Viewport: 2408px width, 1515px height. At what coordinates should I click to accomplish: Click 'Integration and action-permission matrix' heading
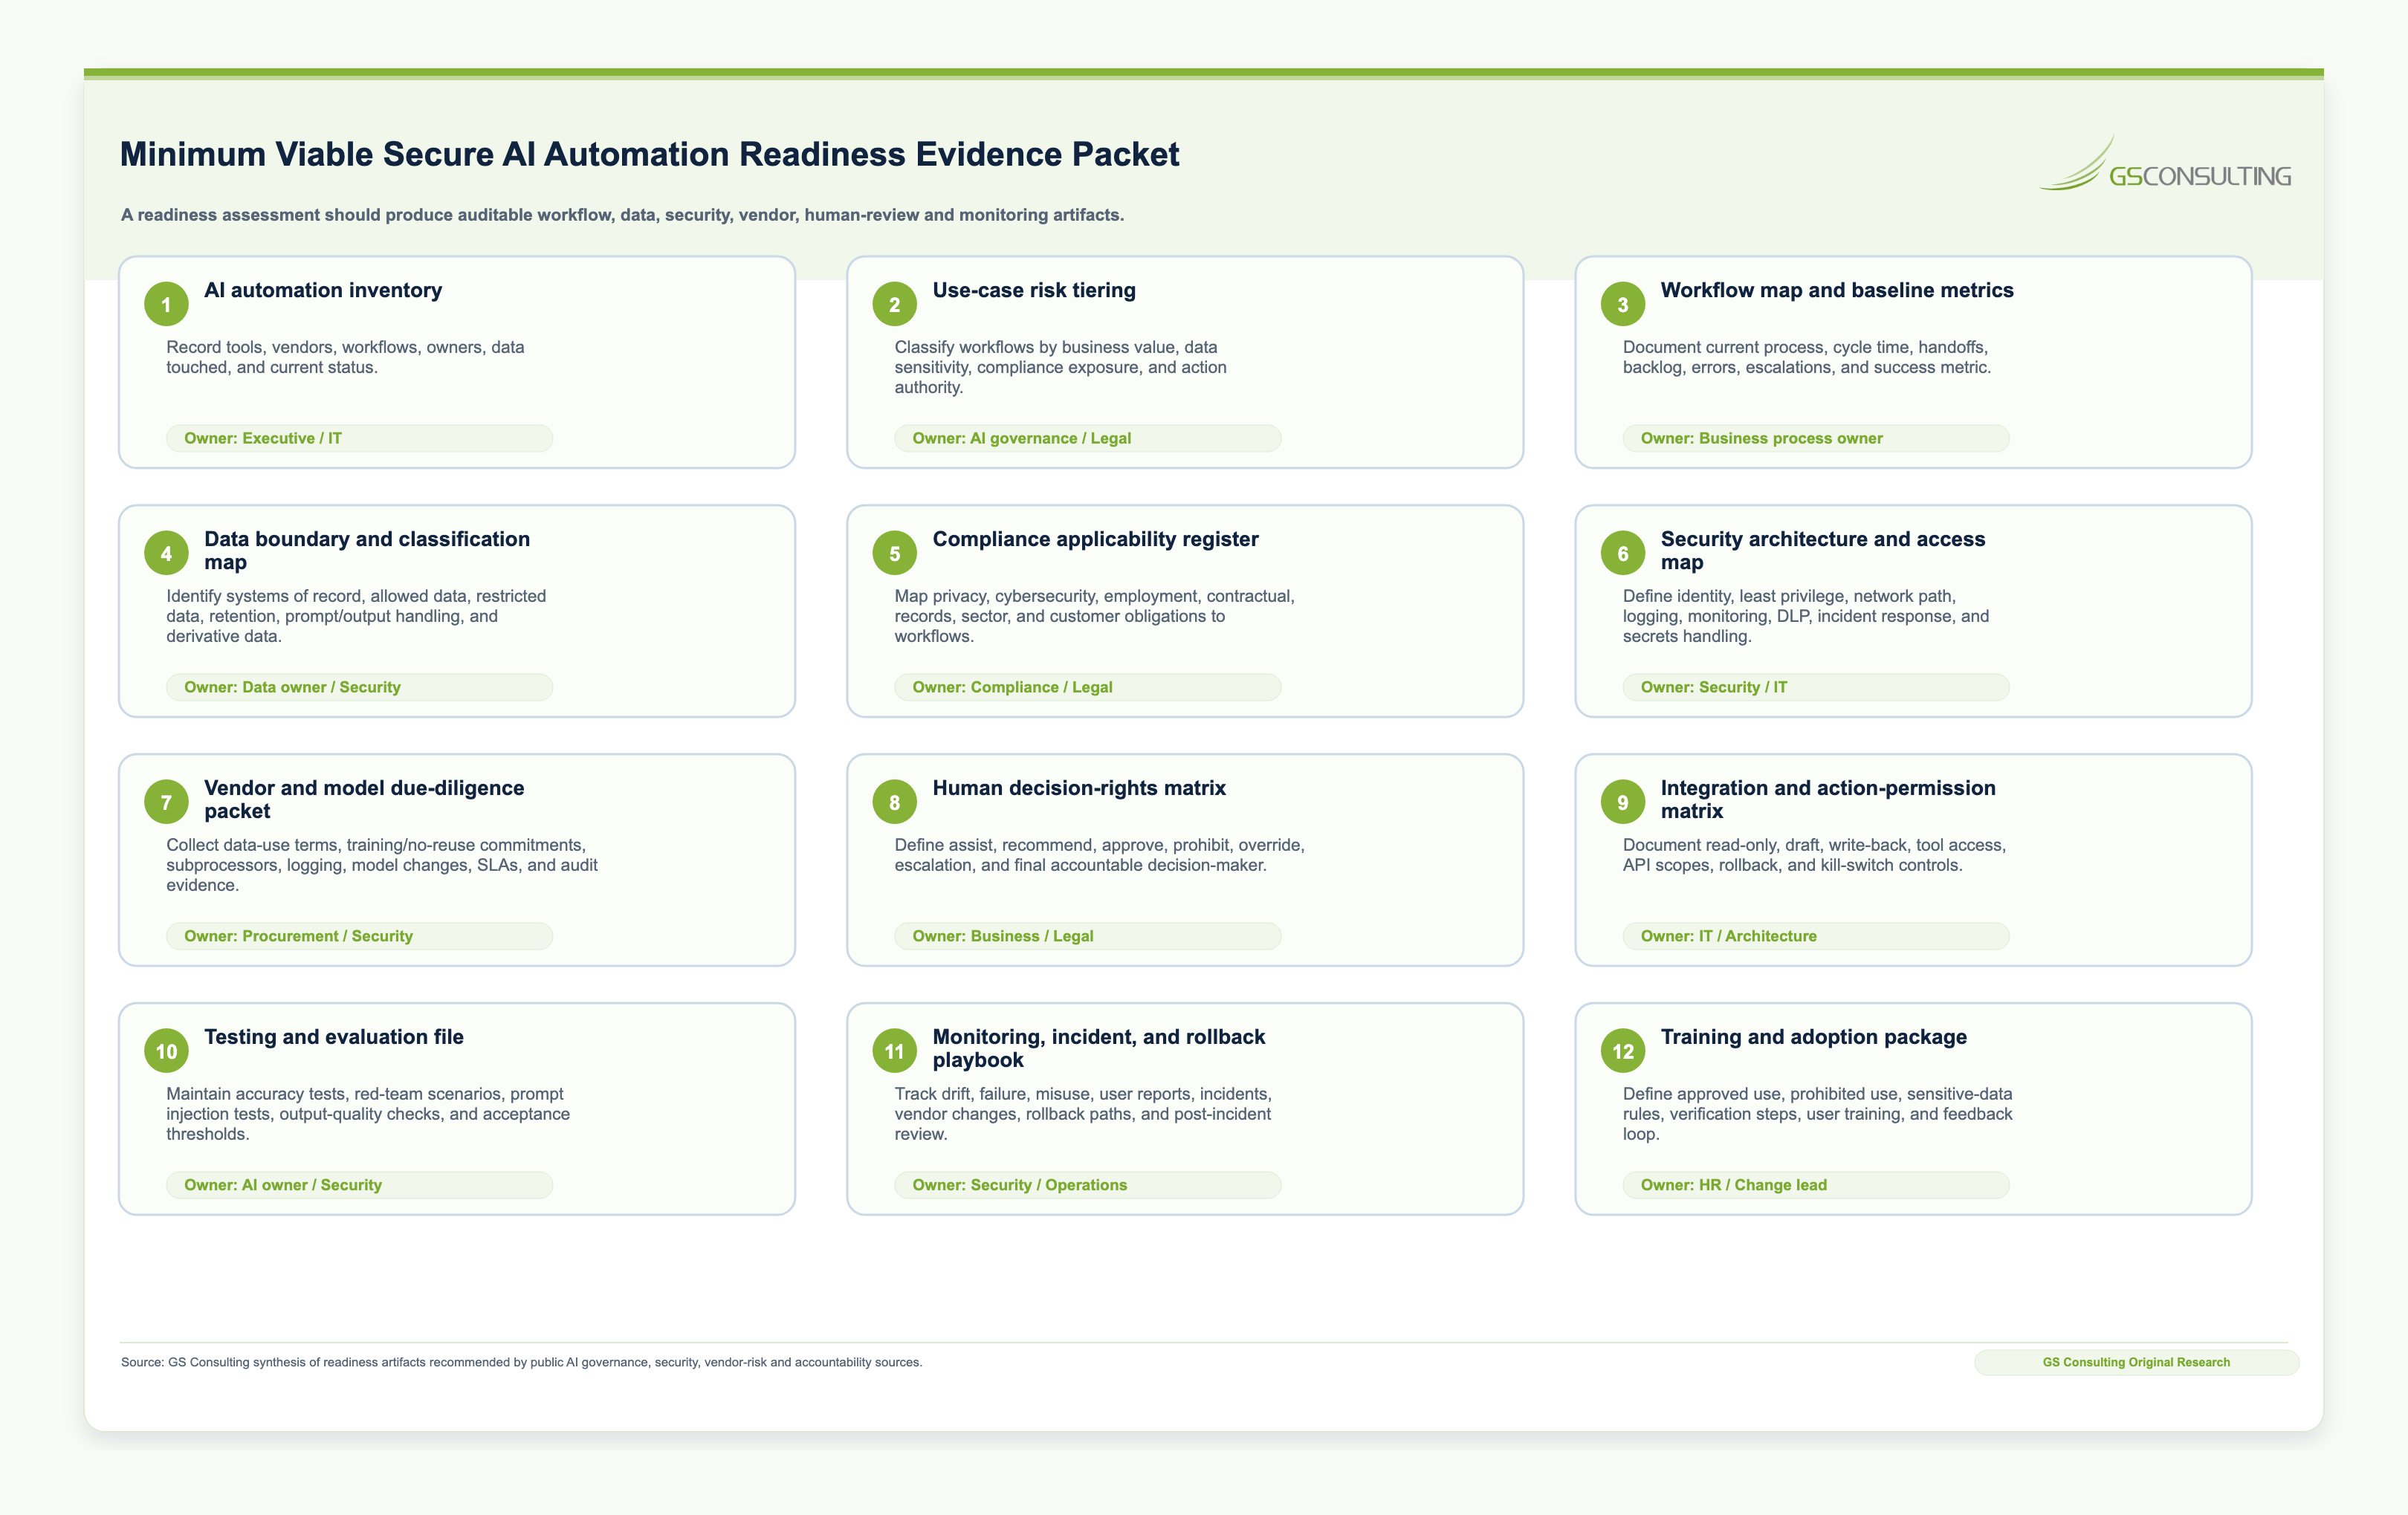click(x=1828, y=799)
